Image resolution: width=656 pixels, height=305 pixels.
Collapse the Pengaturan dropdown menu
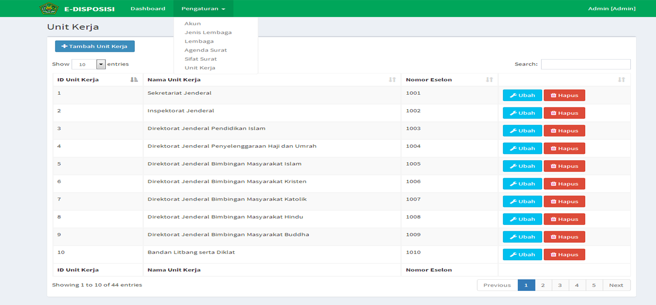[203, 9]
